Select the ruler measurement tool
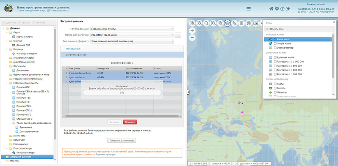Screen dimensions: 338x166 (x=235, y=23)
